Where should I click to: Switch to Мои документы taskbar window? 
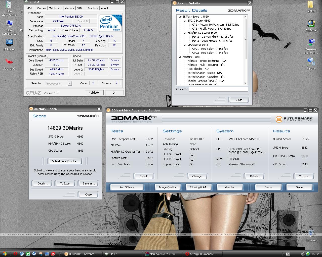pos(163,254)
